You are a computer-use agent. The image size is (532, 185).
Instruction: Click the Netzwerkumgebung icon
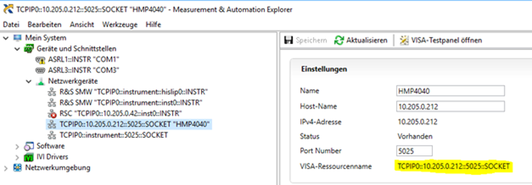(17, 168)
